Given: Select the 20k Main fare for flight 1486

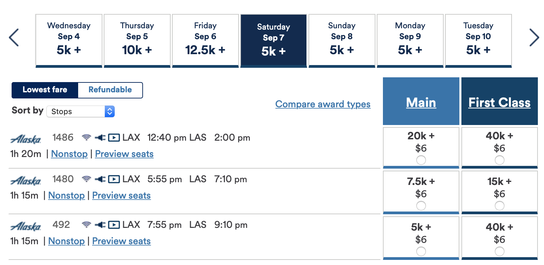Looking at the screenshot, I should 421,160.
